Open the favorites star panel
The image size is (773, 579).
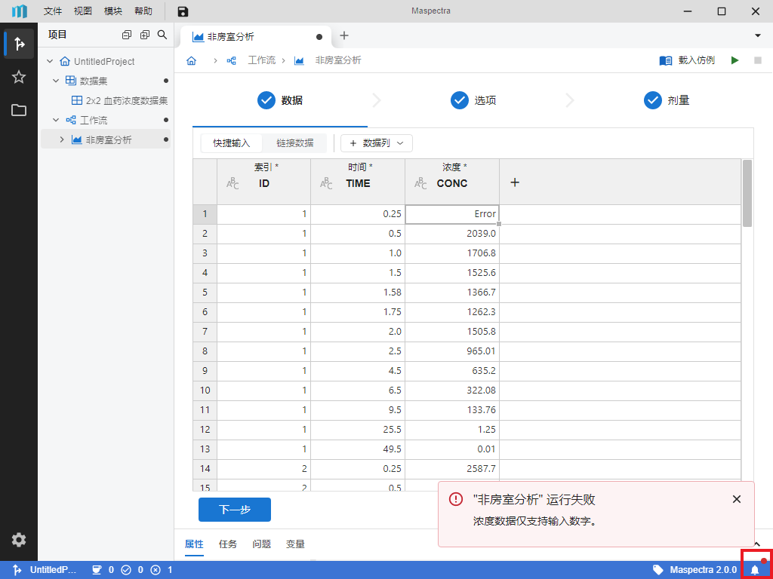point(19,77)
